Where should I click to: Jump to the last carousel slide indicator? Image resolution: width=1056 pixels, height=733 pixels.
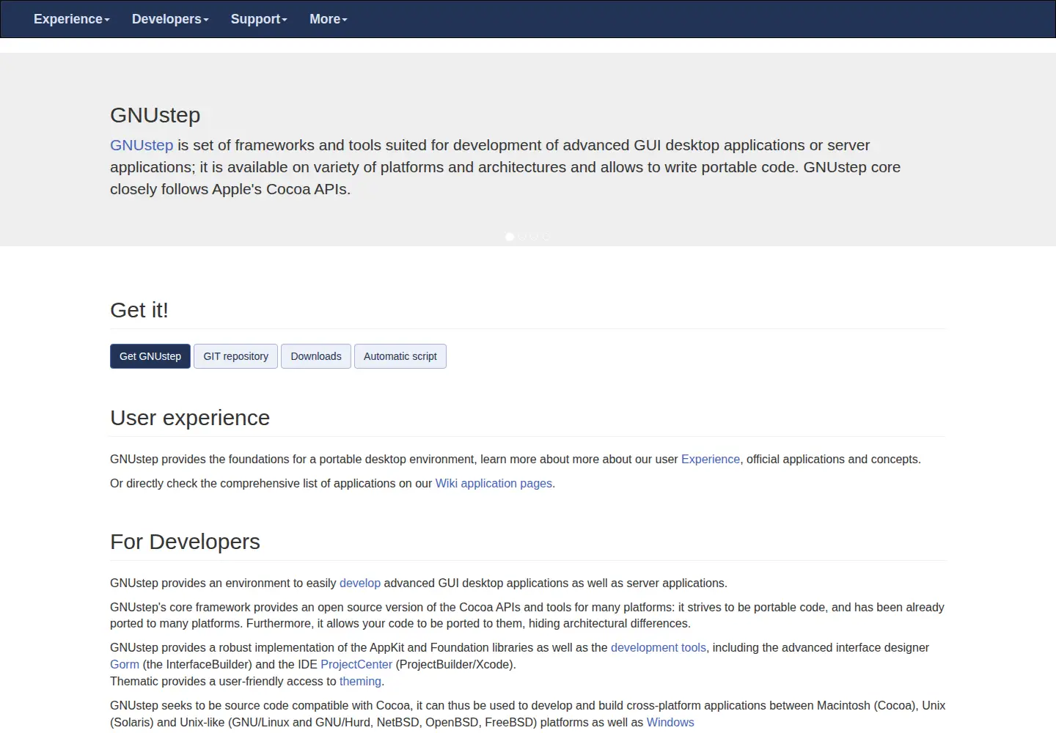(x=546, y=237)
